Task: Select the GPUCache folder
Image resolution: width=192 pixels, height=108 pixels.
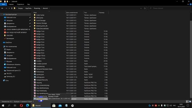Action: point(40,18)
